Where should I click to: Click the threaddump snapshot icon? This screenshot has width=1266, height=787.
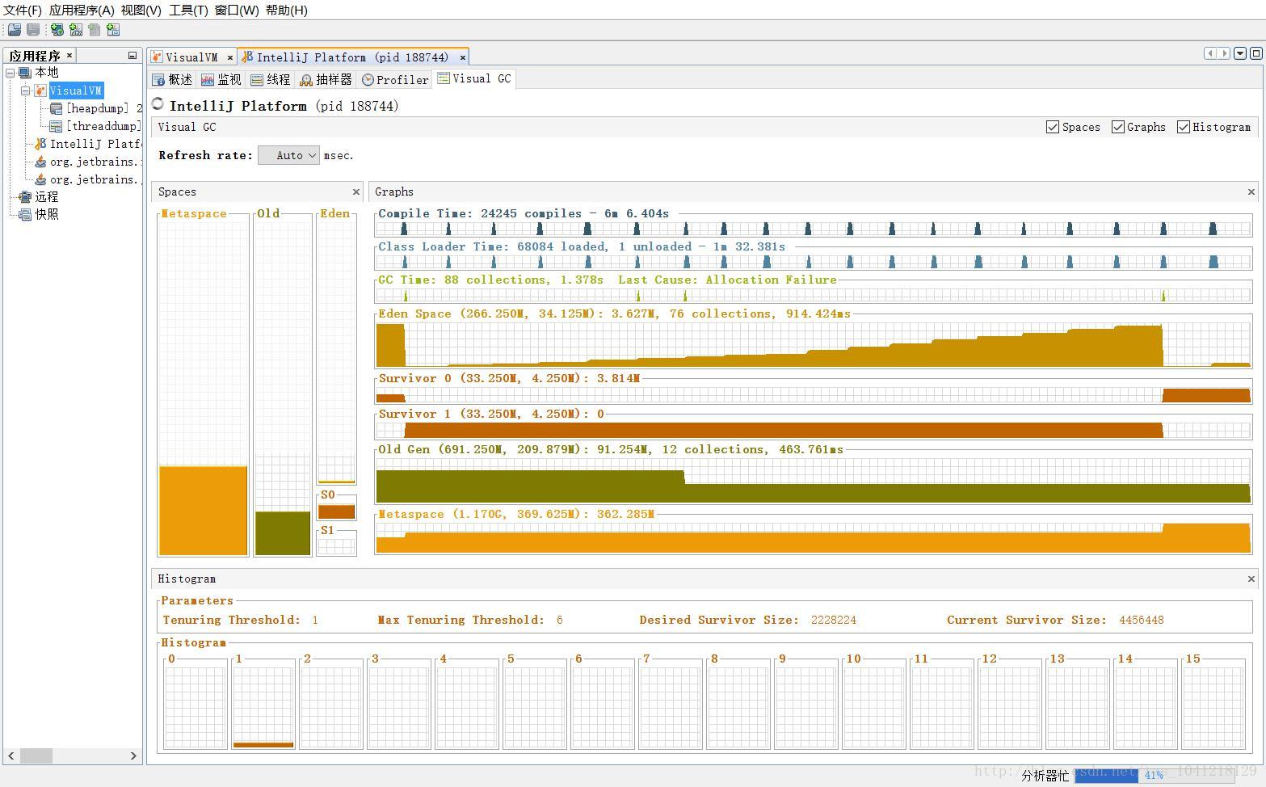coord(56,126)
